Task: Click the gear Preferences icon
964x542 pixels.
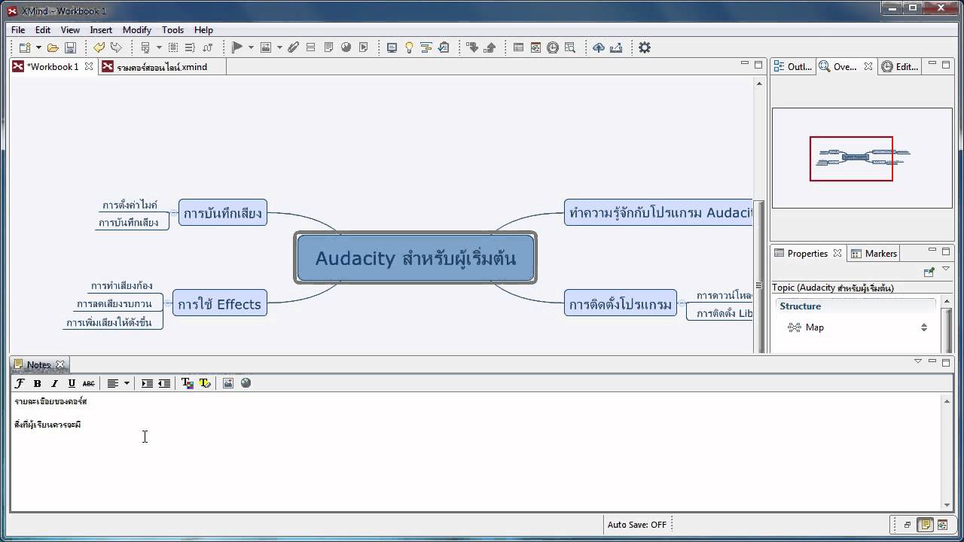Action: pos(645,47)
